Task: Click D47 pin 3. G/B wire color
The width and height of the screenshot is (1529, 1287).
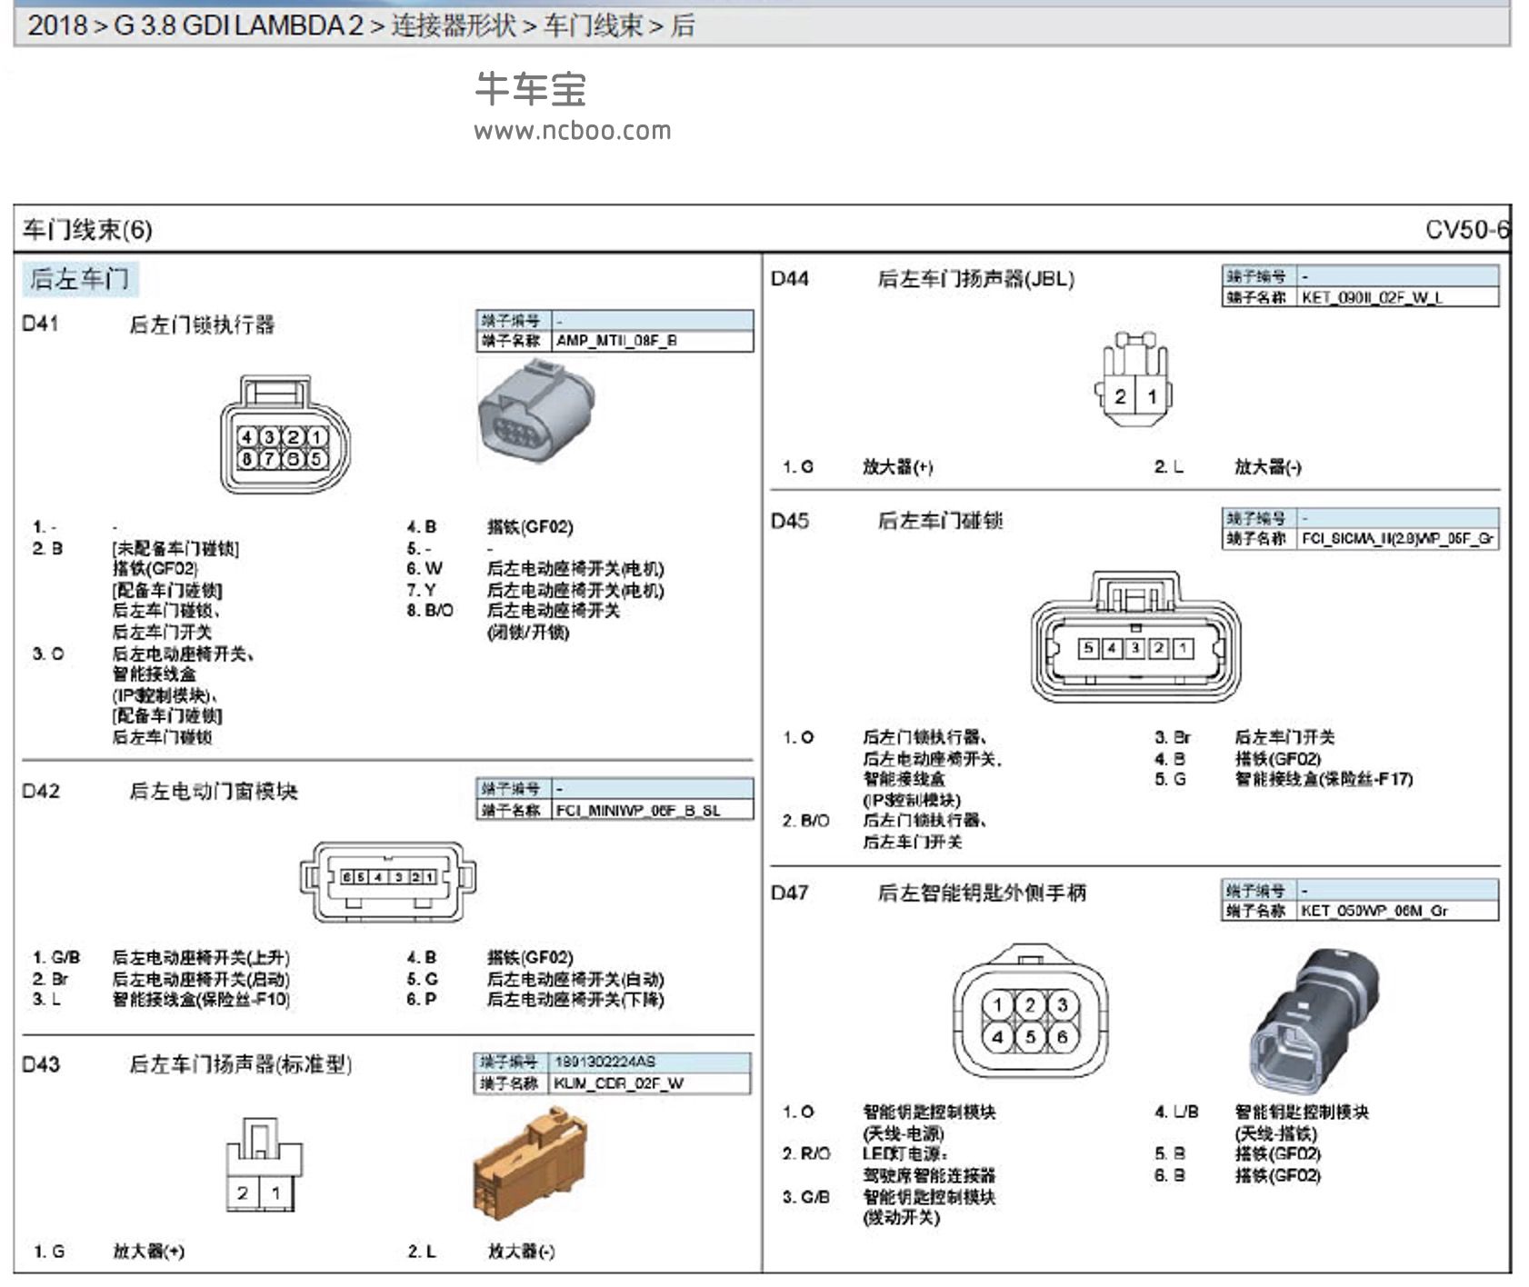Action: click(x=806, y=1197)
